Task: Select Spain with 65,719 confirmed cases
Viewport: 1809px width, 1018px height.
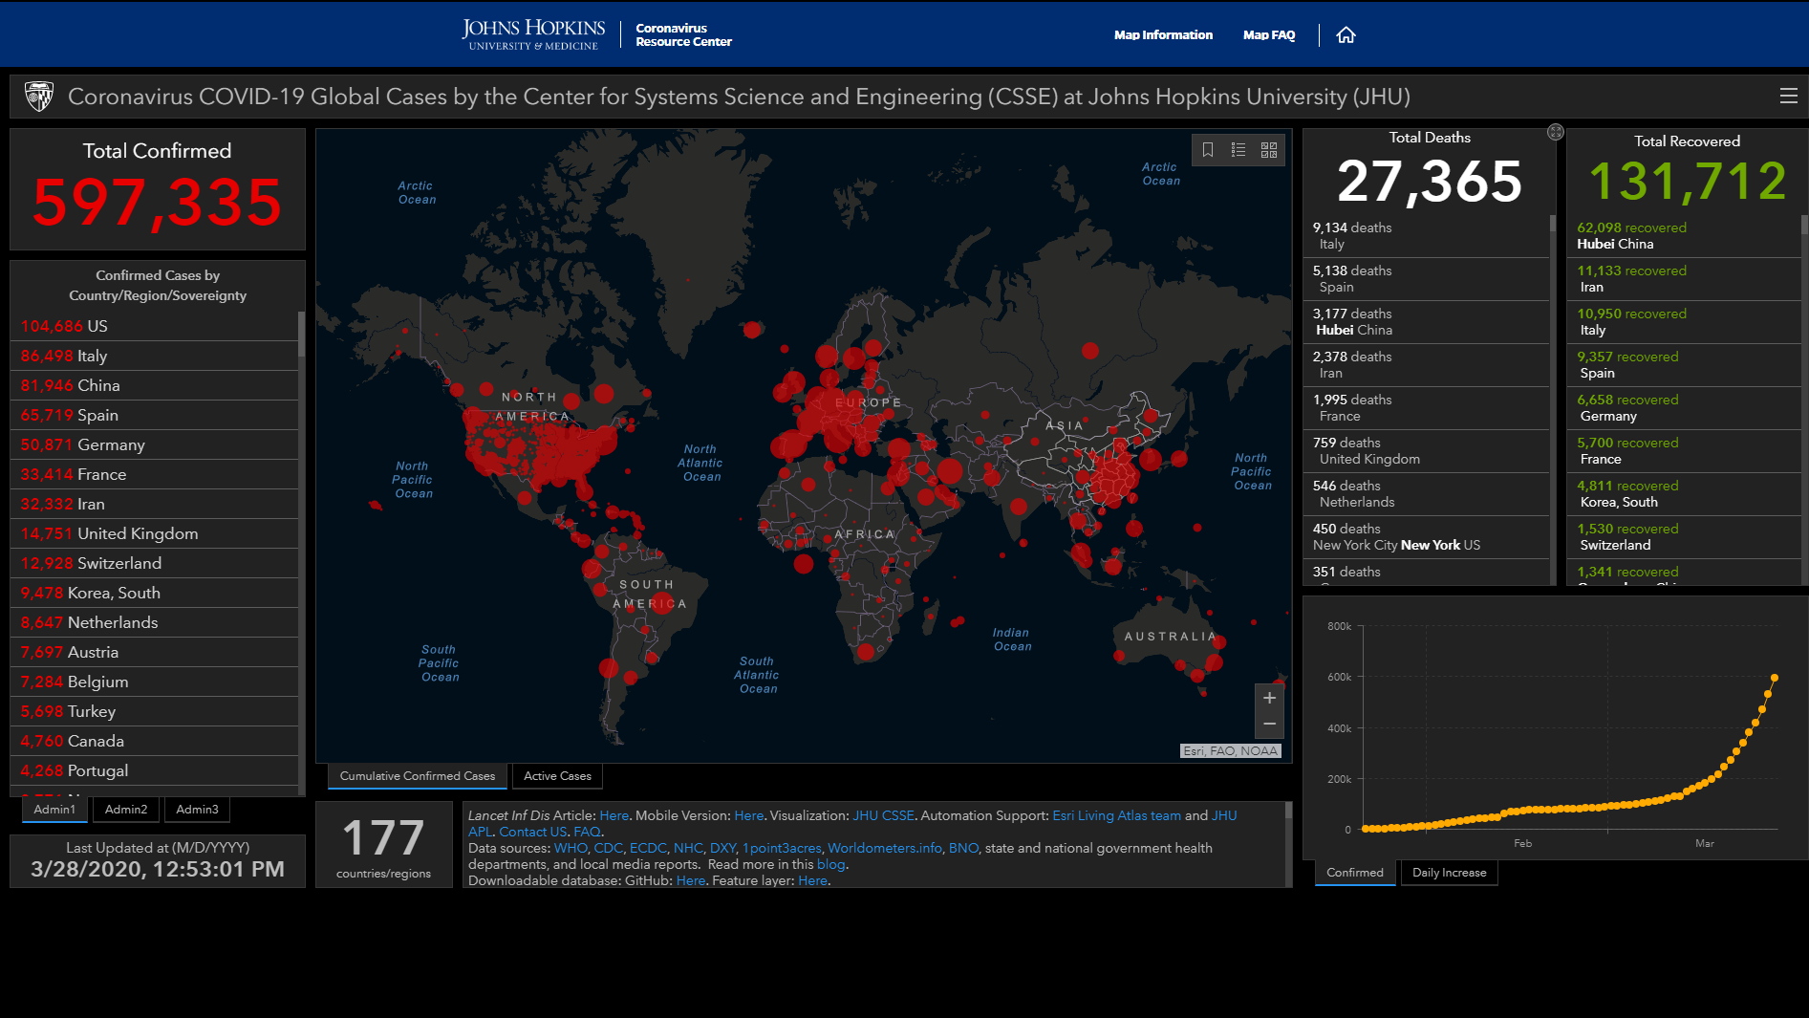Action: click(154, 415)
